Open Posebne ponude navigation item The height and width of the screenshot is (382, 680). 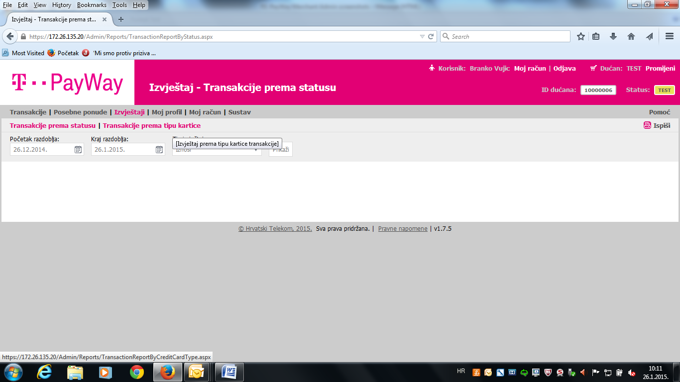(80, 112)
